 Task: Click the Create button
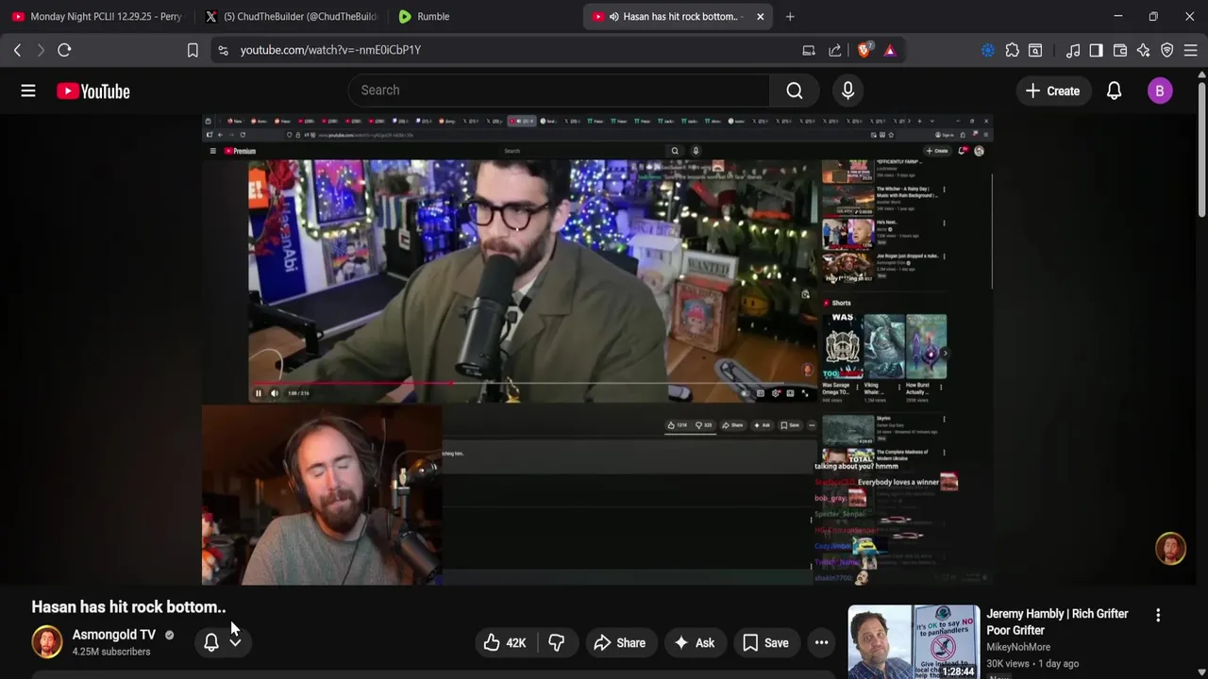1052,91
